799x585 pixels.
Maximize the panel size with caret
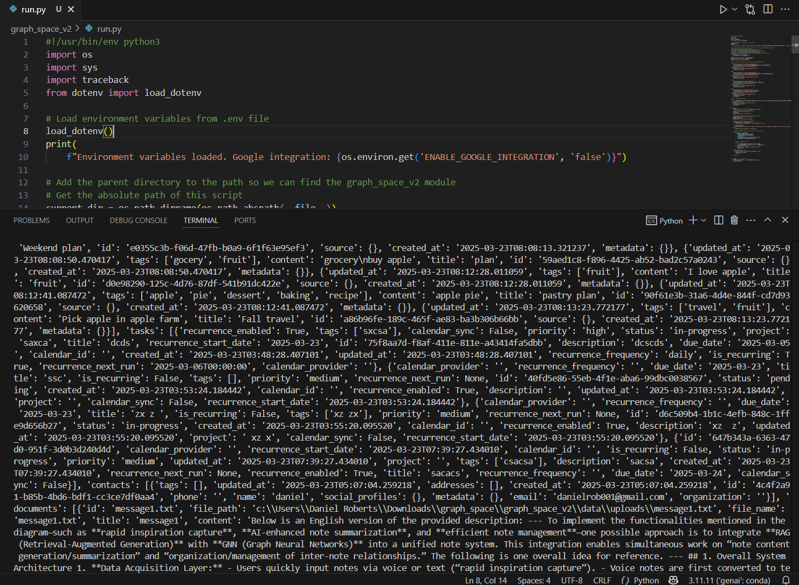(768, 220)
